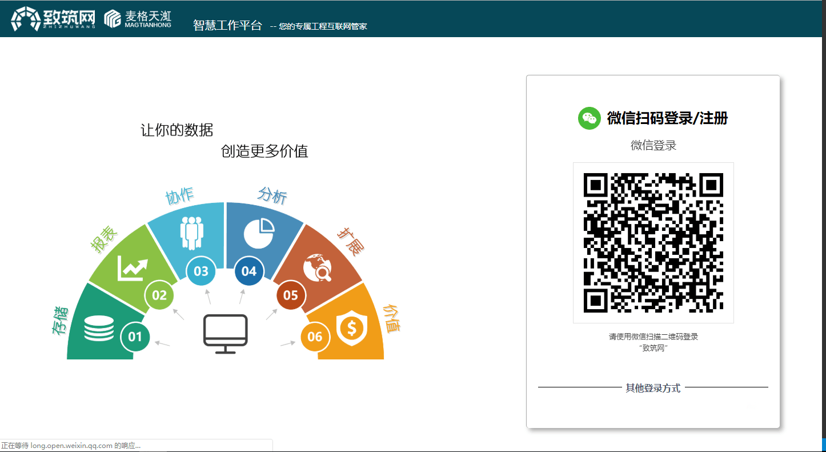Click the WeChat login QR code
The height and width of the screenshot is (452, 826).
[653, 243]
